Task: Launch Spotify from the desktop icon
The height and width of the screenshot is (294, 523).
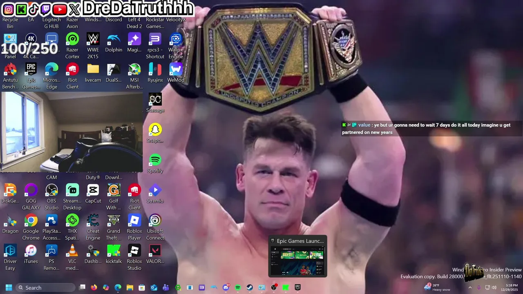Action: pos(155,163)
